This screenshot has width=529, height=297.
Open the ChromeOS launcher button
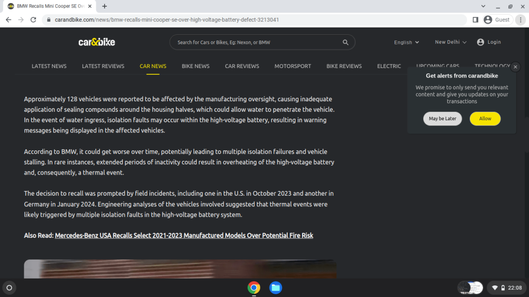tap(9, 288)
